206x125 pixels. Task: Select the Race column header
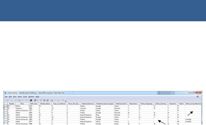click(x=22, y=104)
